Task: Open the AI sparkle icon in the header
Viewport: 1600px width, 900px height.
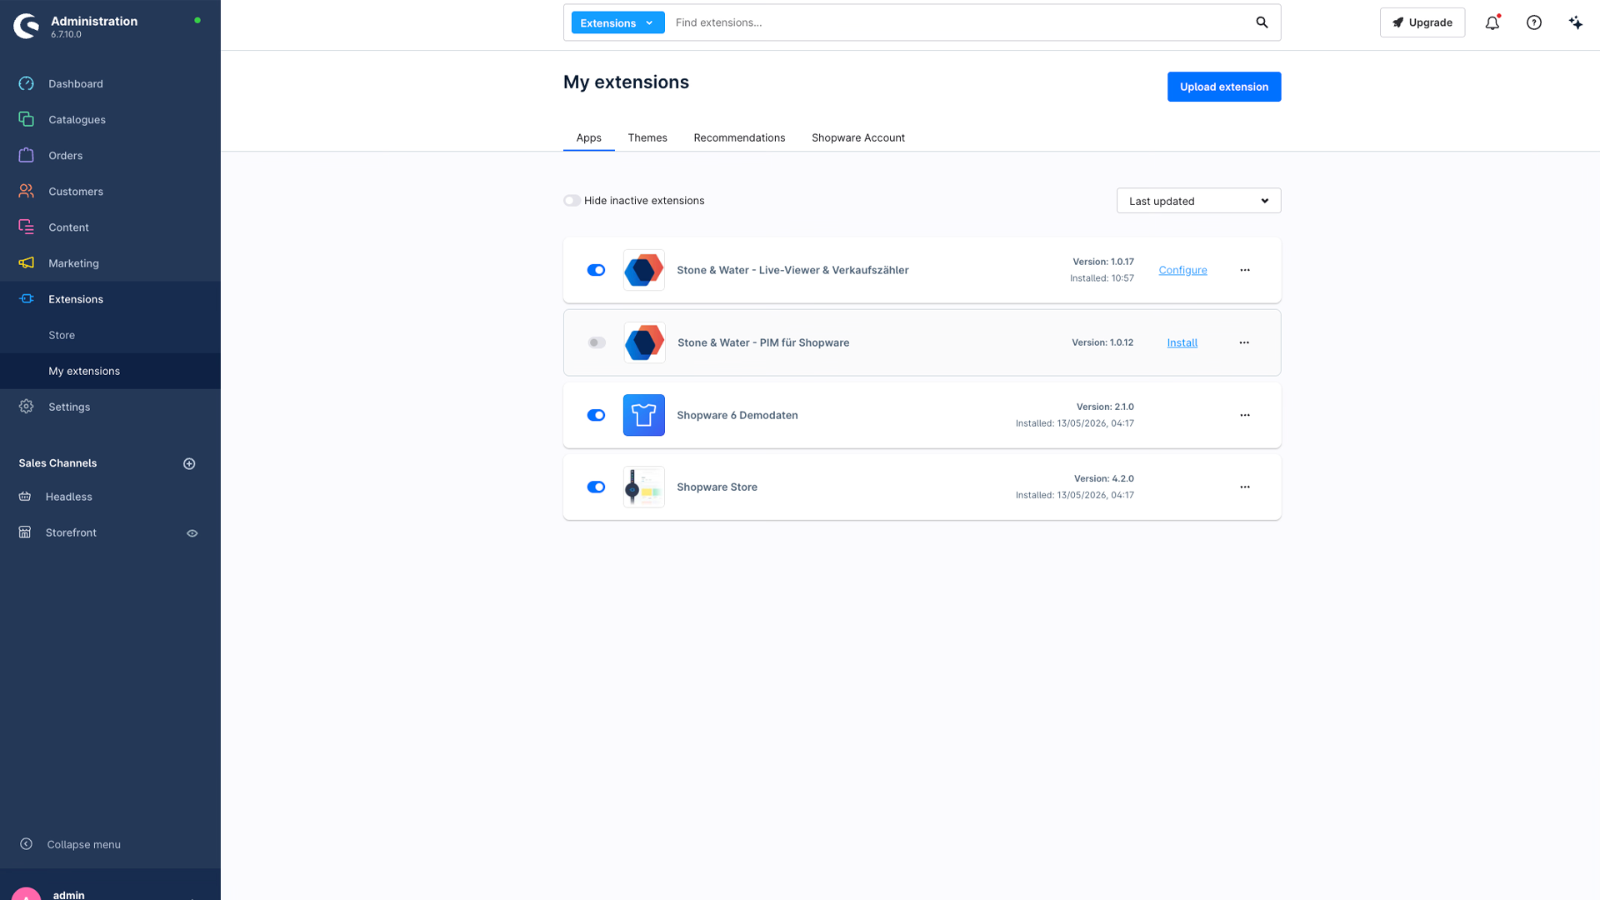Action: [1575, 22]
